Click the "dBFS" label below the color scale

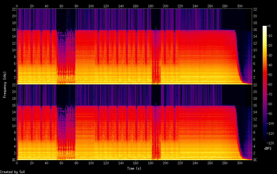(268, 149)
